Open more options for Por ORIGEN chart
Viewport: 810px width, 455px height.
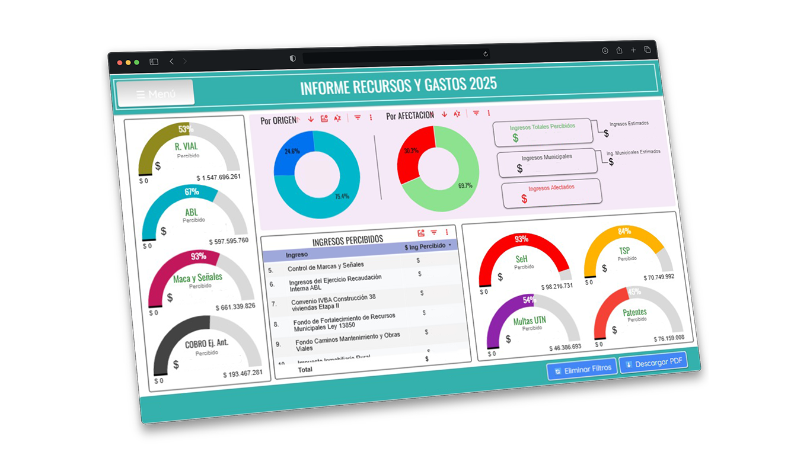tap(371, 117)
